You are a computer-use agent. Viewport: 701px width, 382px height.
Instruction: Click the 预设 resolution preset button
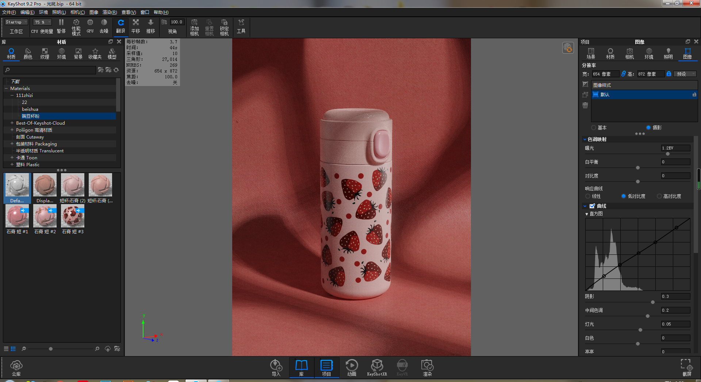tap(685, 74)
